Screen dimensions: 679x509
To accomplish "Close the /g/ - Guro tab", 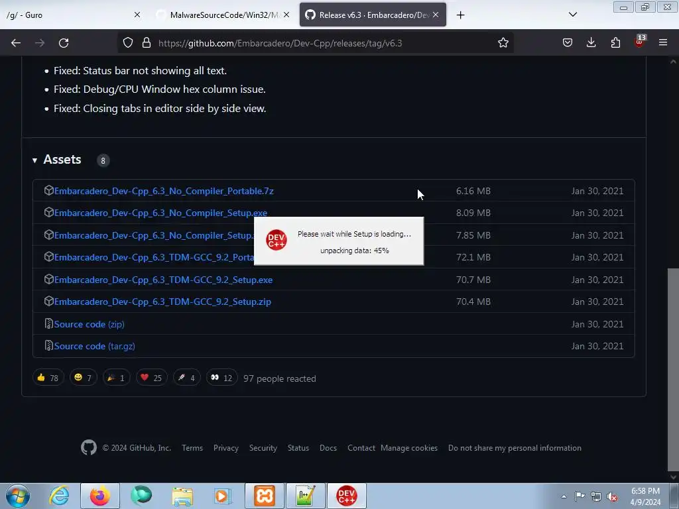I will (x=137, y=15).
